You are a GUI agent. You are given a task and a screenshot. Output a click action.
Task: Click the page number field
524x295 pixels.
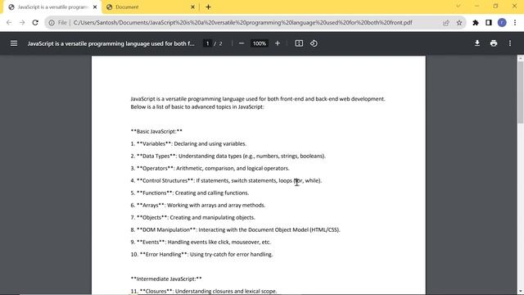tap(207, 43)
